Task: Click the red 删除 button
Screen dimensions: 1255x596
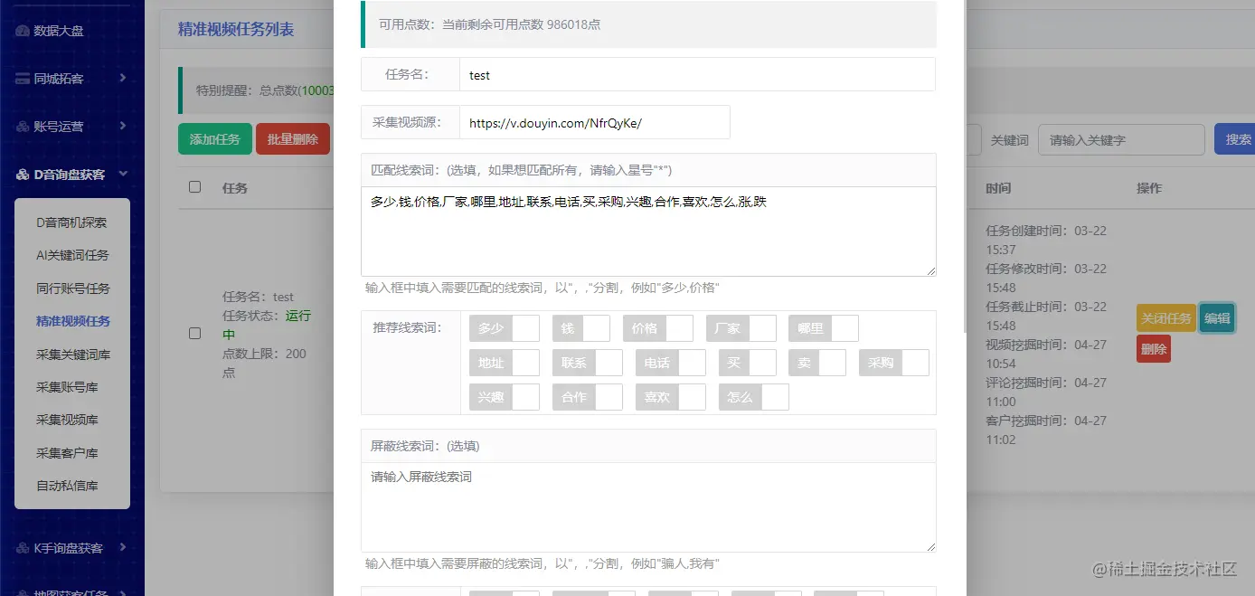Action: pyautogui.click(x=1154, y=349)
